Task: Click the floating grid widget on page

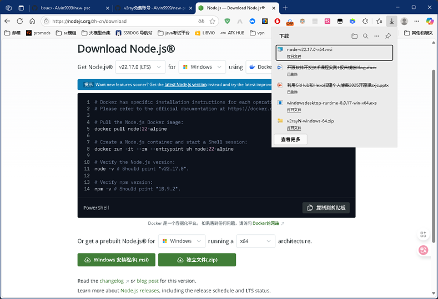Action: click(423, 234)
